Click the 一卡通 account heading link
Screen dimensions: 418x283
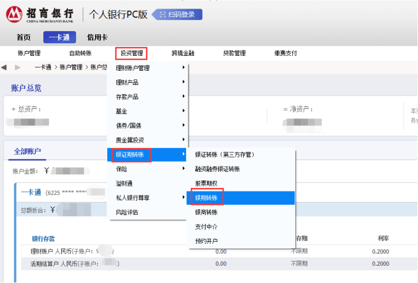click(x=31, y=192)
